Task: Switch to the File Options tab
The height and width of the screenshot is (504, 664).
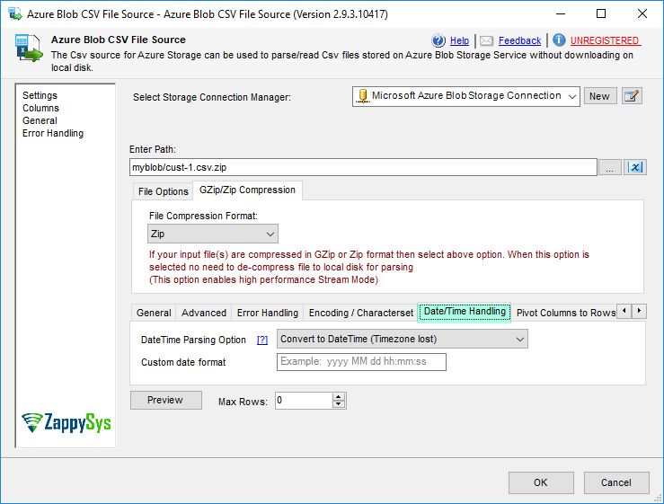Action: [x=163, y=191]
